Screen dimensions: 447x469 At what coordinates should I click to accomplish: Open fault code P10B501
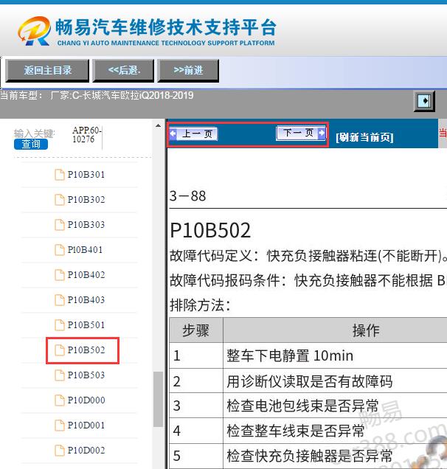click(x=86, y=325)
